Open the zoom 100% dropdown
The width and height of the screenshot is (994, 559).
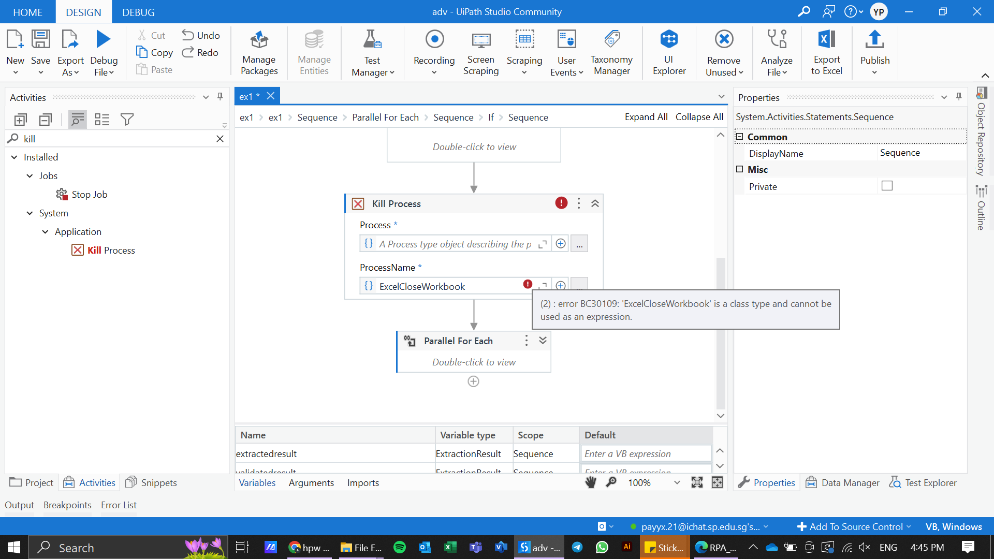point(677,483)
